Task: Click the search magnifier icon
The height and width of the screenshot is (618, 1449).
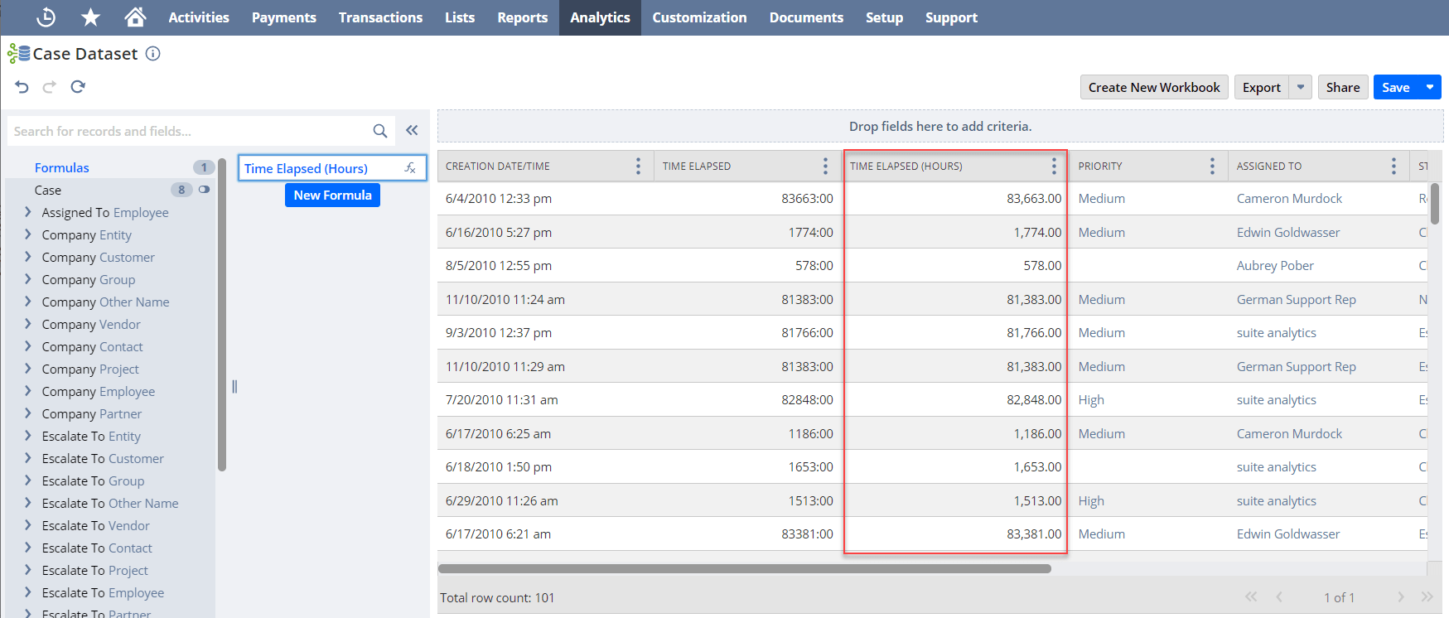Action: 380,131
